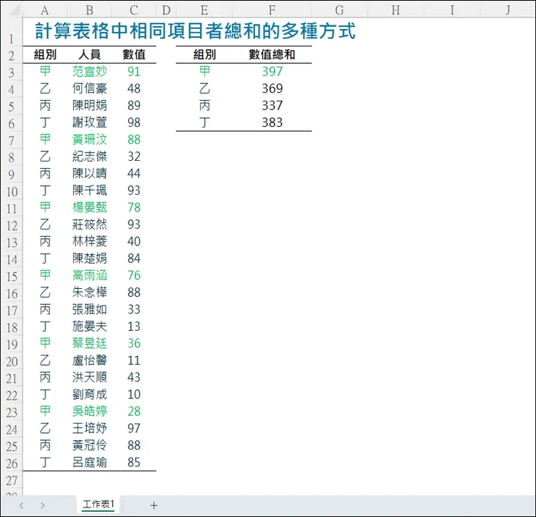
Task: Click 甲 in the summary table
Action: click(204, 71)
